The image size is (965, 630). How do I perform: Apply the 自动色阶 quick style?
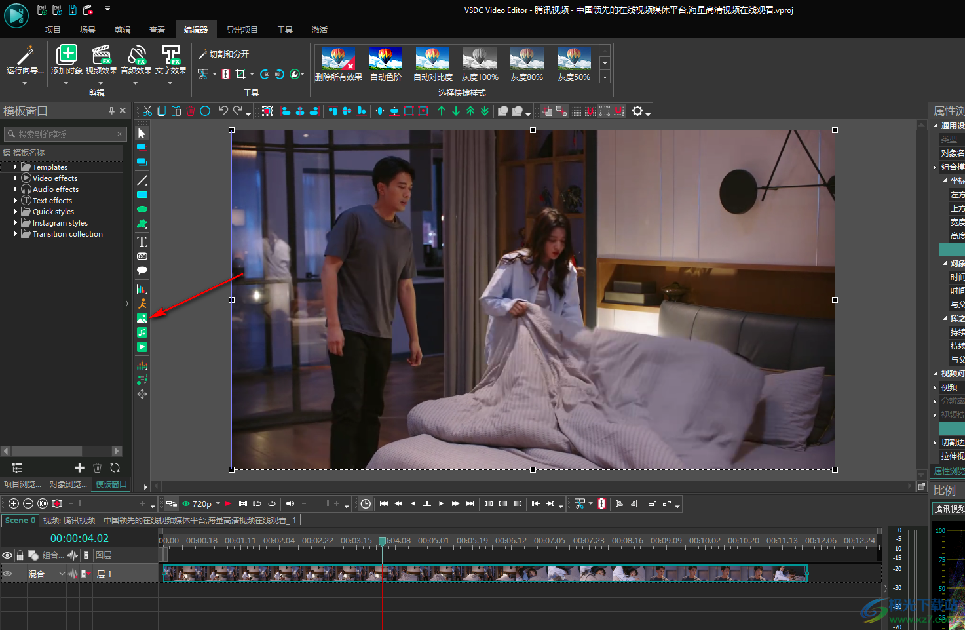(386, 64)
